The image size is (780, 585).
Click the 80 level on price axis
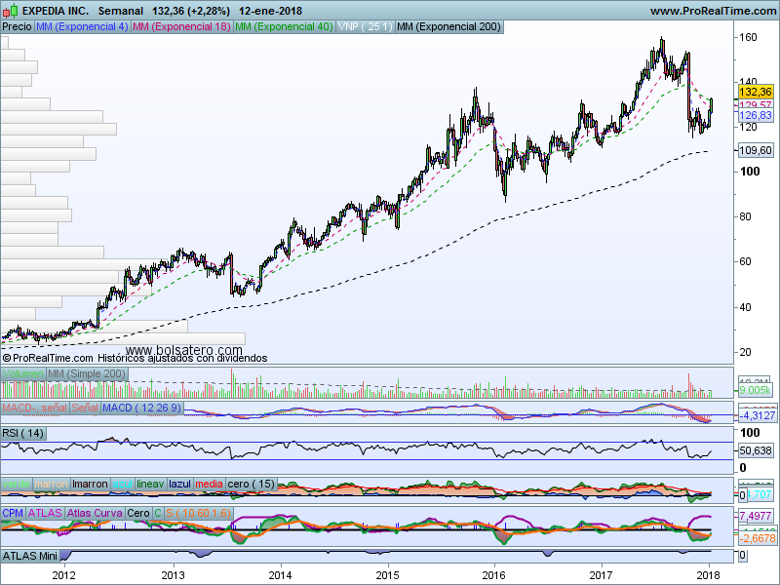(745, 216)
